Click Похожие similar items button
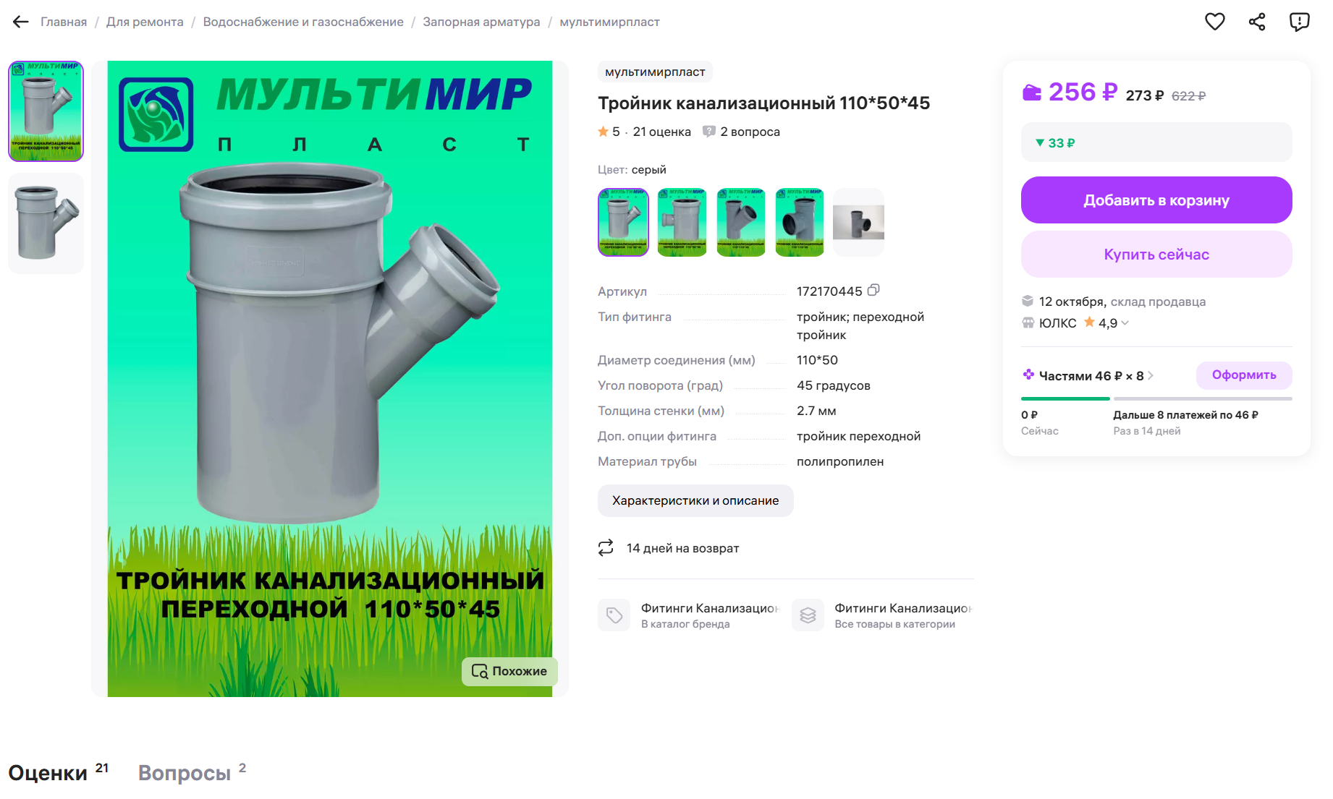This screenshot has width=1333, height=799. [509, 672]
